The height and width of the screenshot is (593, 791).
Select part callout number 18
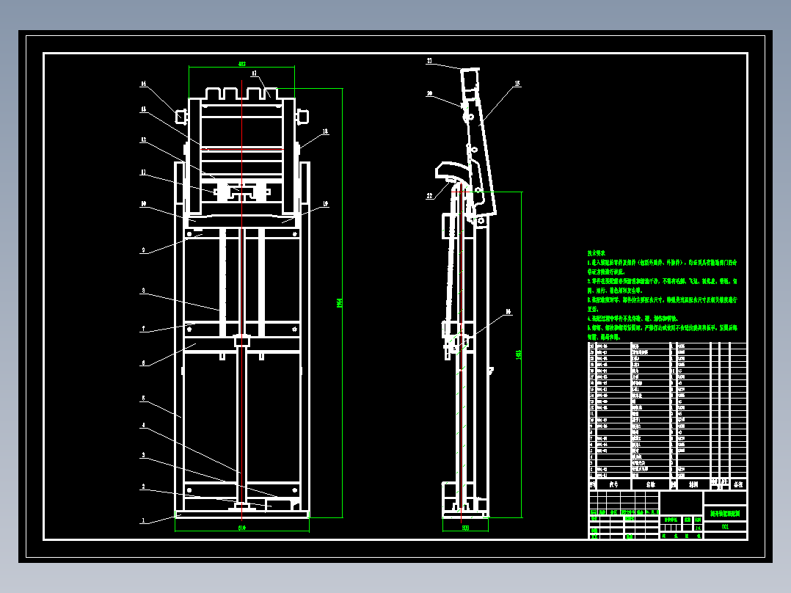(x=325, y=131)
